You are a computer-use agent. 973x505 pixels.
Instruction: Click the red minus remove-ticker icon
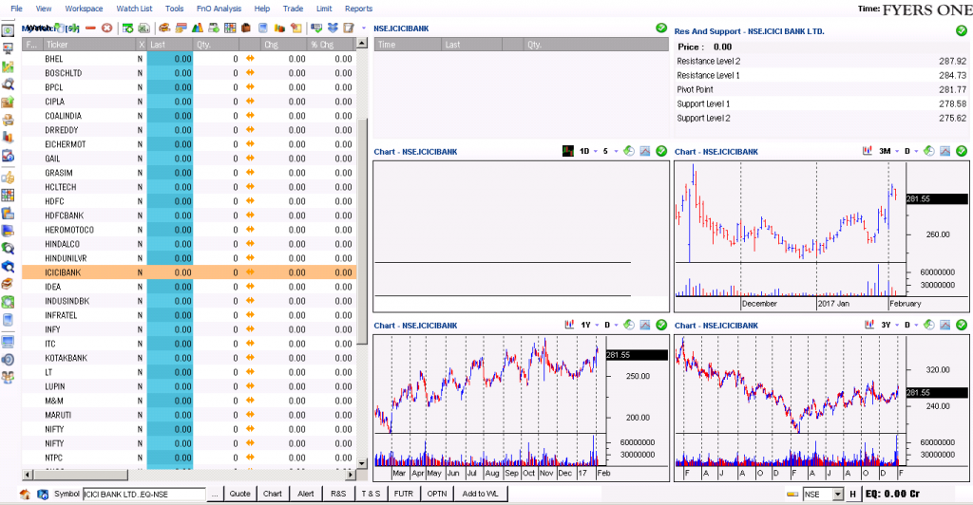click(90, 28)
